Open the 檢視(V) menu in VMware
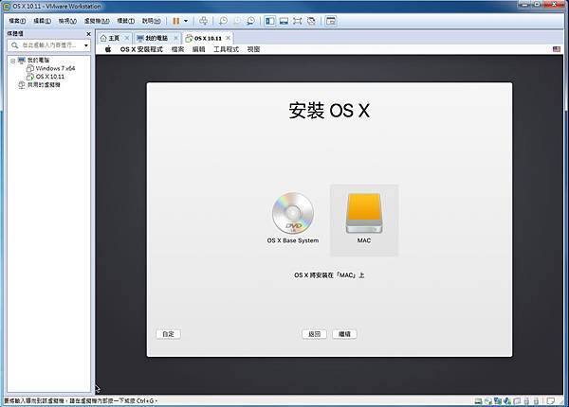Image resolution: width=569 pixels, height=407 pixels. pyautogui.click(x=67, y=21)
